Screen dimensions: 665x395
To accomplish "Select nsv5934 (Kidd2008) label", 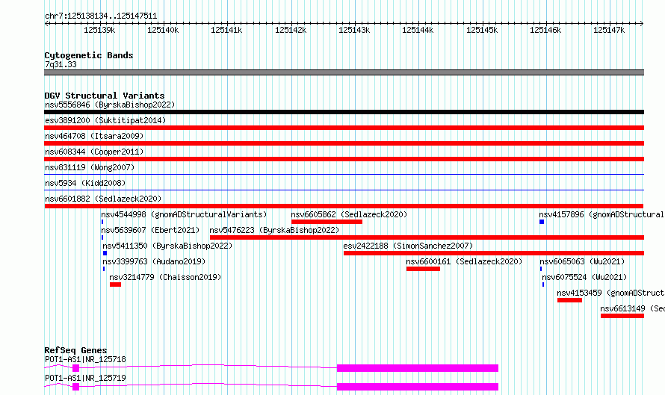I will point(85,183).
